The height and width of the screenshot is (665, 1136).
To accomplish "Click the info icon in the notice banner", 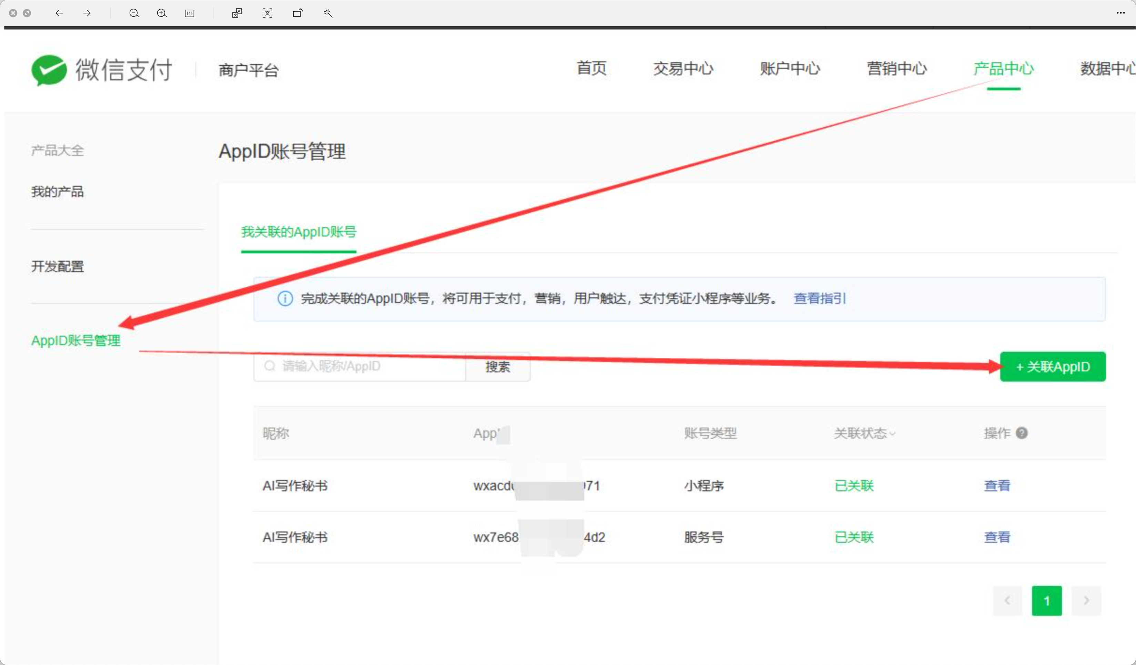I will pyautogui.click(x=285, y=298).
